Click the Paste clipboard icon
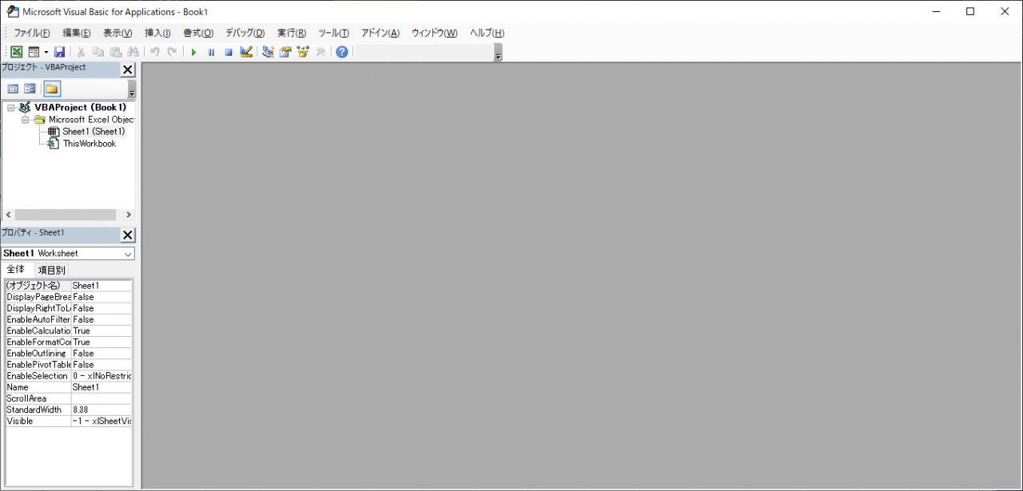Image resolution: width=1023 pixels, height=491 pixels. click(x=116, y=52)
